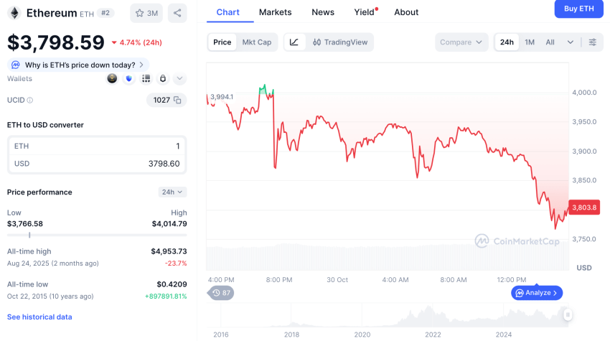Click the Analyze button below the chart
This screenshot has height=341, width=610.
(x=537, y=293)
